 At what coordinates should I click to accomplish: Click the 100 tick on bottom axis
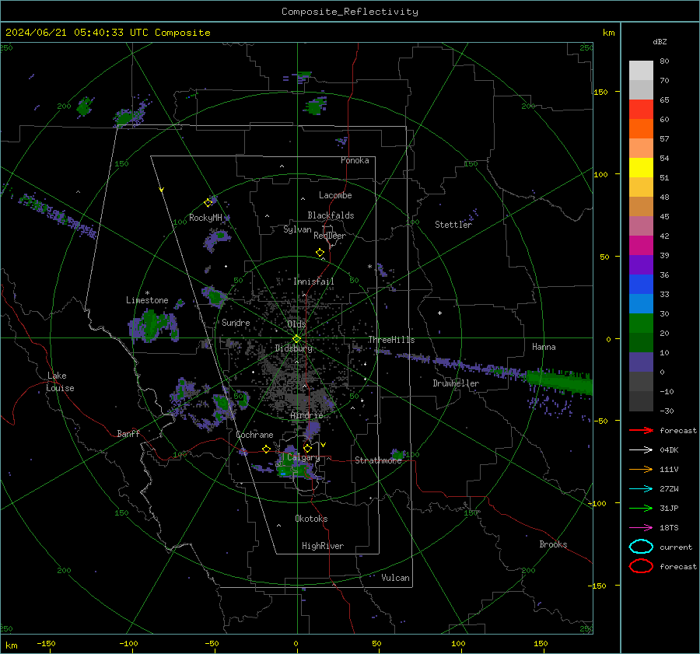[x=458, y=644]
